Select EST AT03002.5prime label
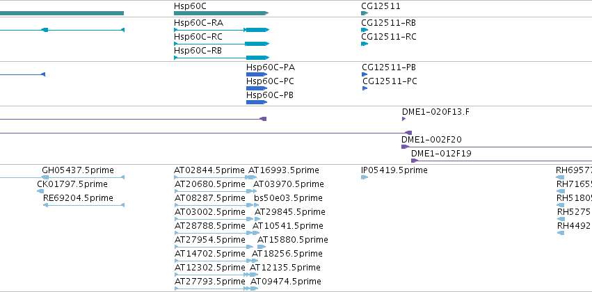 (x=210, y=213)
